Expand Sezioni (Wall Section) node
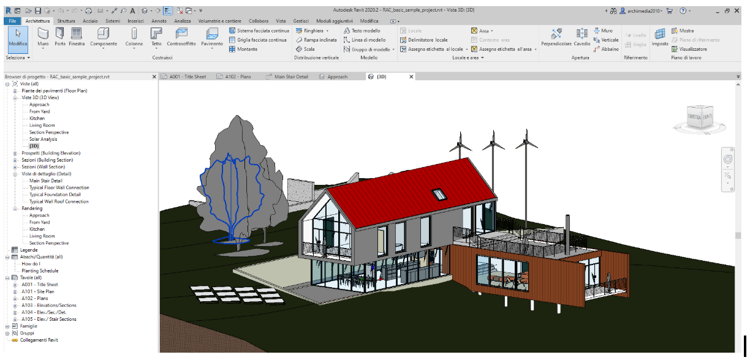Screen dimensions: 750x360 (x=15, y=167)
